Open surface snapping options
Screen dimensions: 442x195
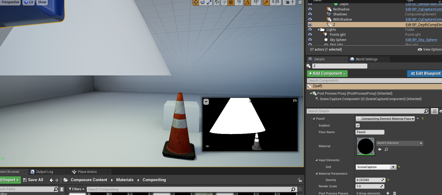[224, 2]
